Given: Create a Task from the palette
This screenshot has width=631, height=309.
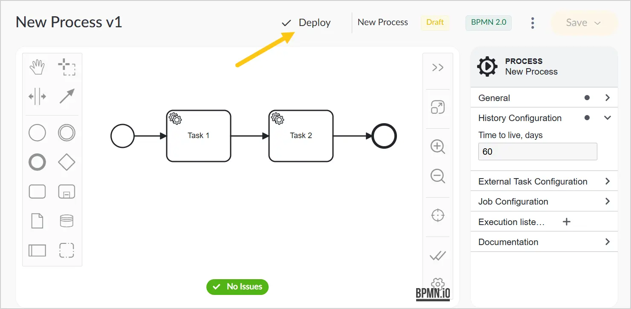Looking at the screenshot, I should (x=37, y=191).
